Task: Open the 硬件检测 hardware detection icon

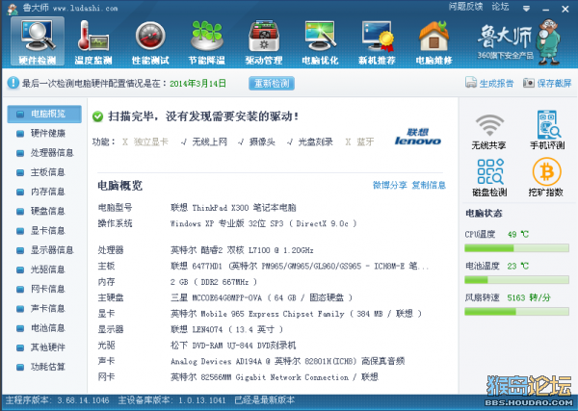Action: pos(38,41)
